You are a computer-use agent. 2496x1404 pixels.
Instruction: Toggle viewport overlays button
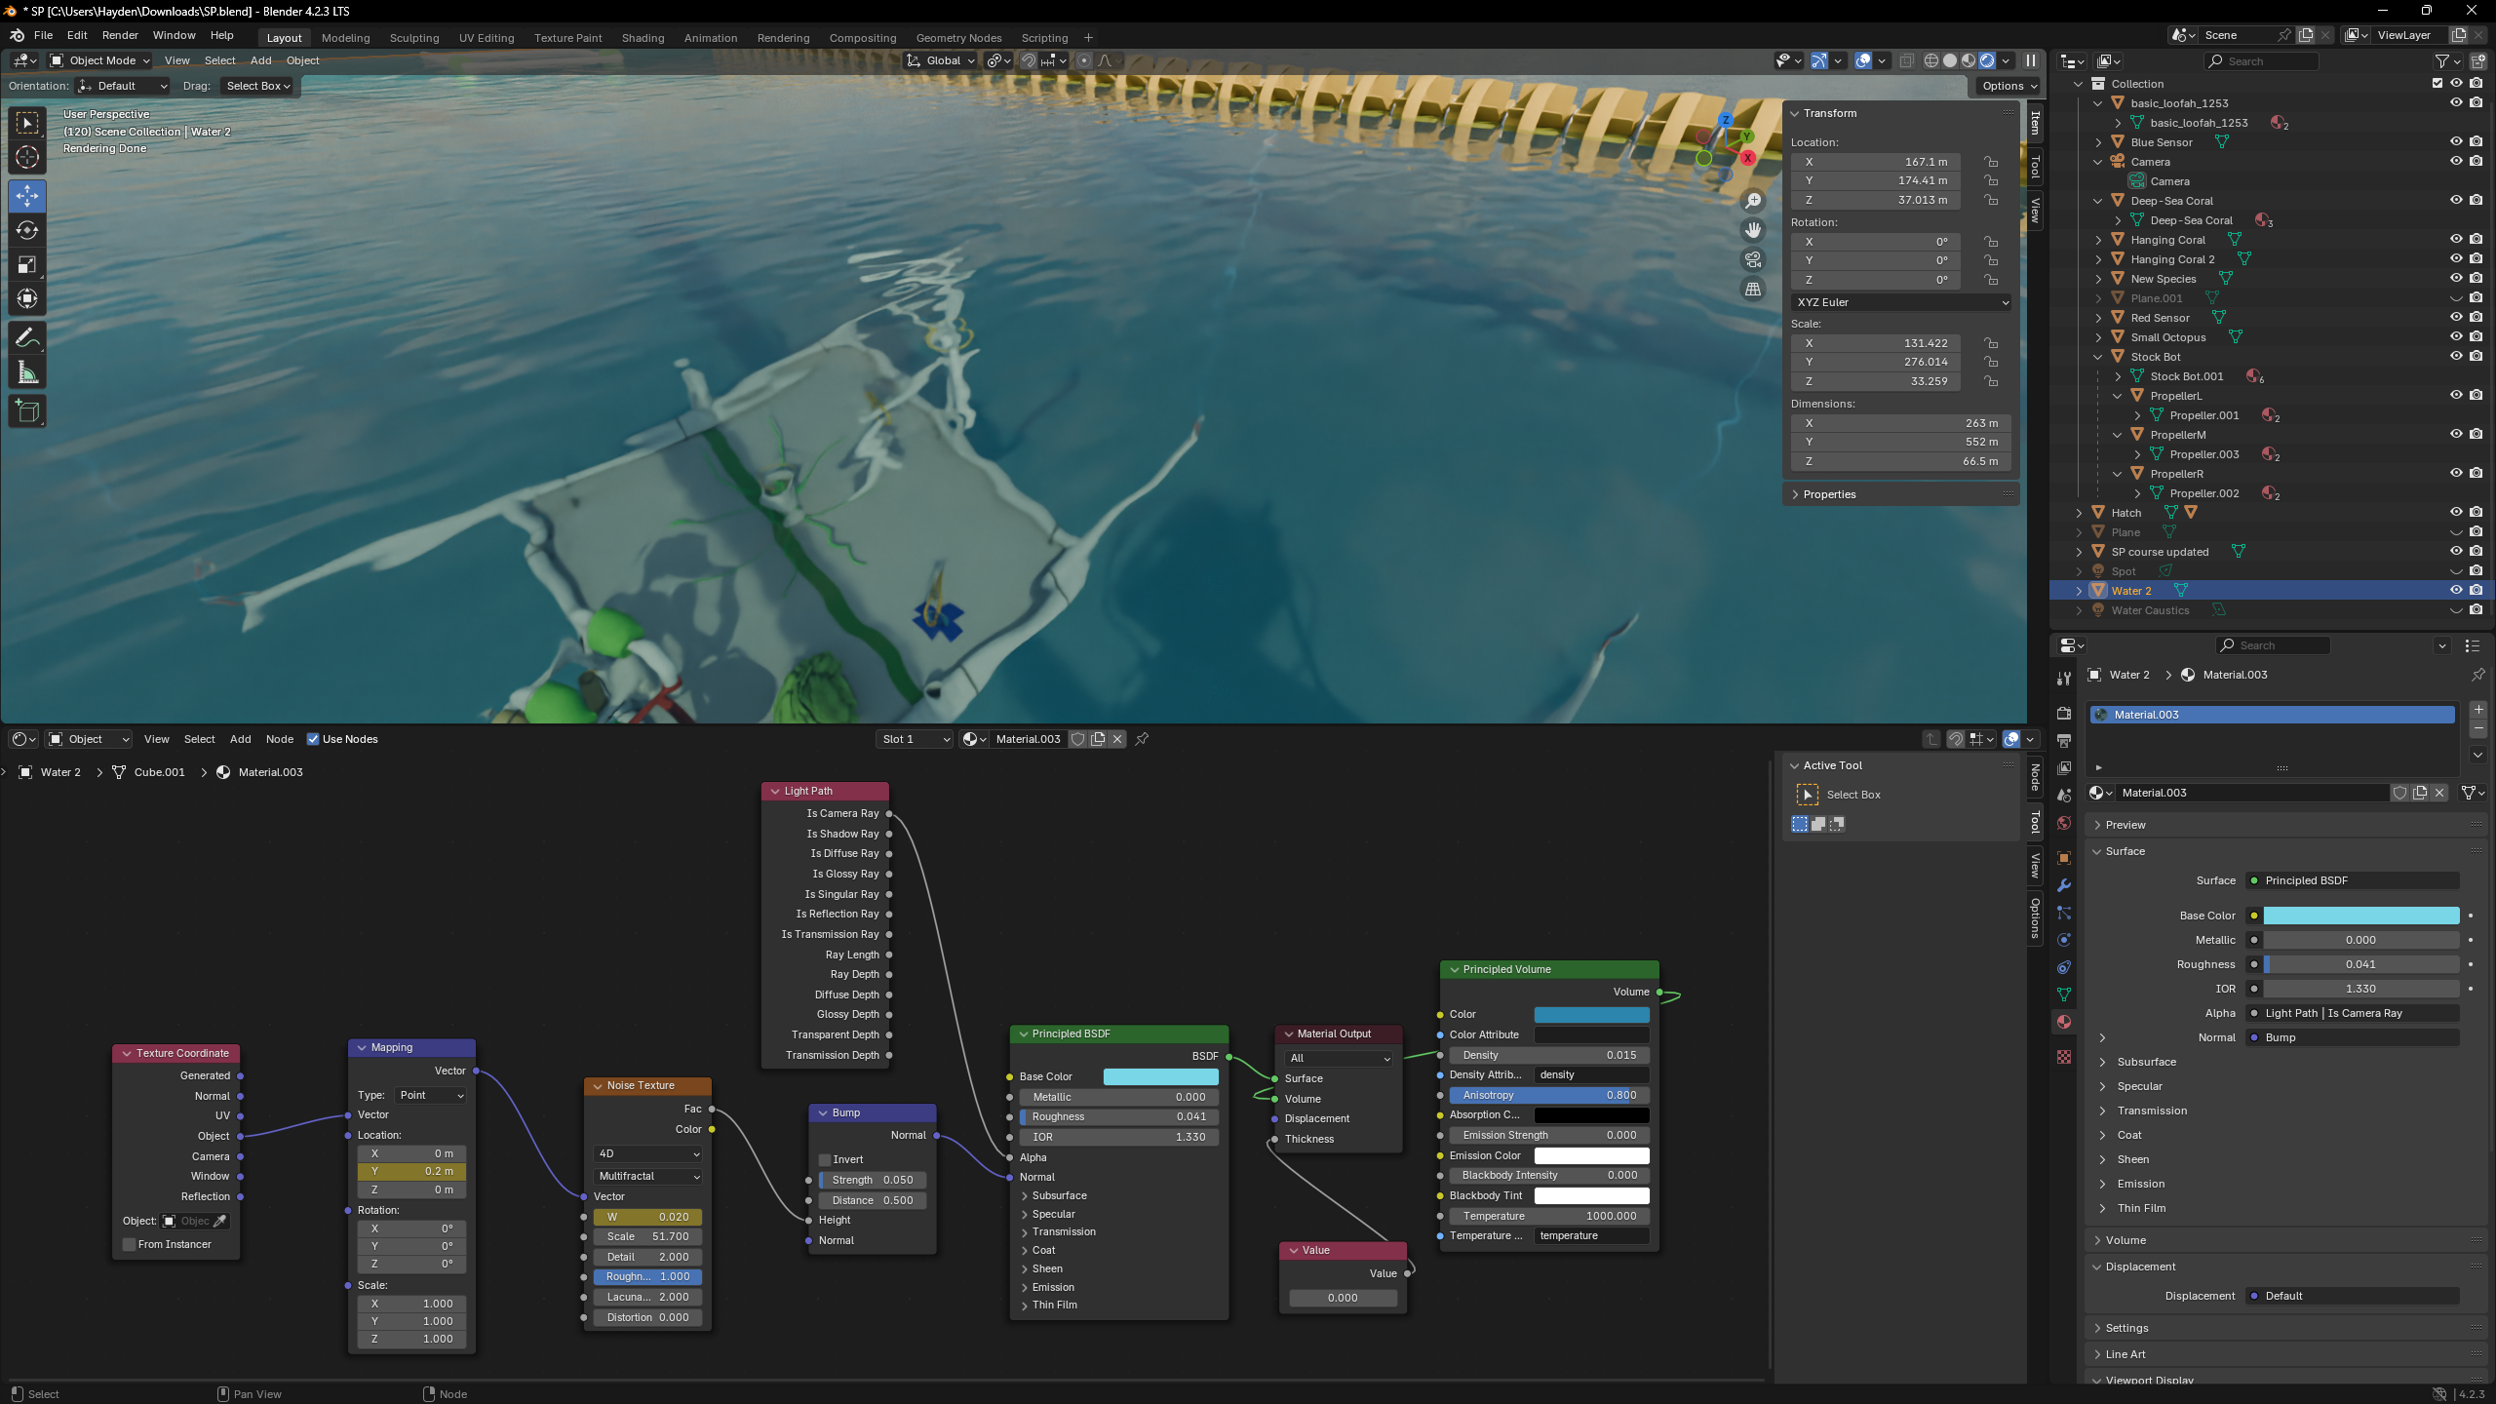(1863, 60)
